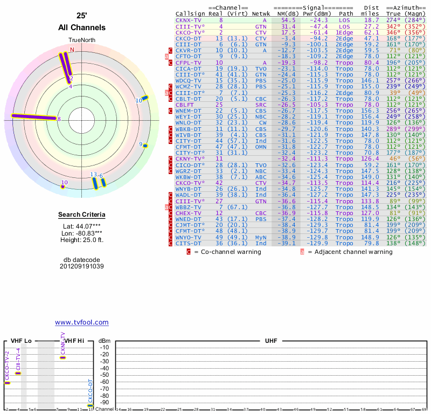The image size is (431, 414).
Task: Open the www.tvfool.com link
Action: tap(81, 322)
